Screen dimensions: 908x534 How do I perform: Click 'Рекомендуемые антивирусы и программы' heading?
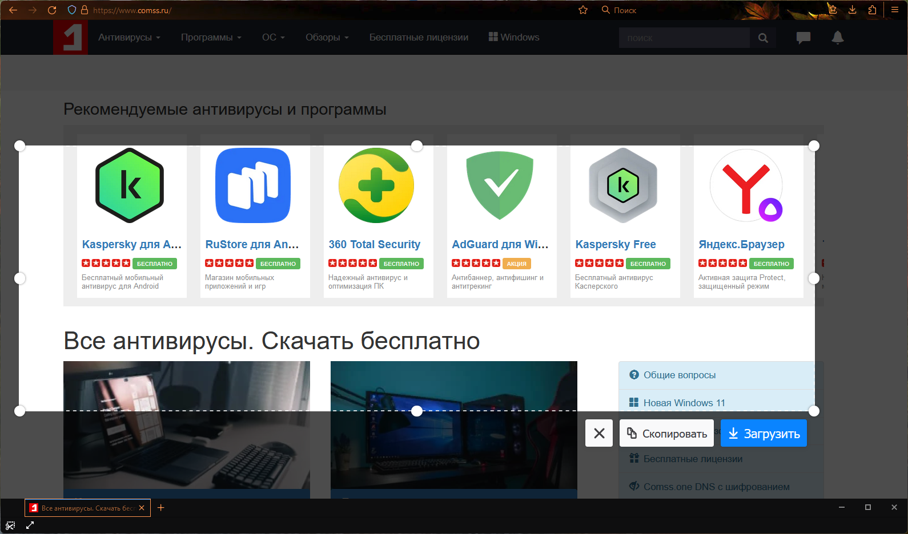point(225,109)
